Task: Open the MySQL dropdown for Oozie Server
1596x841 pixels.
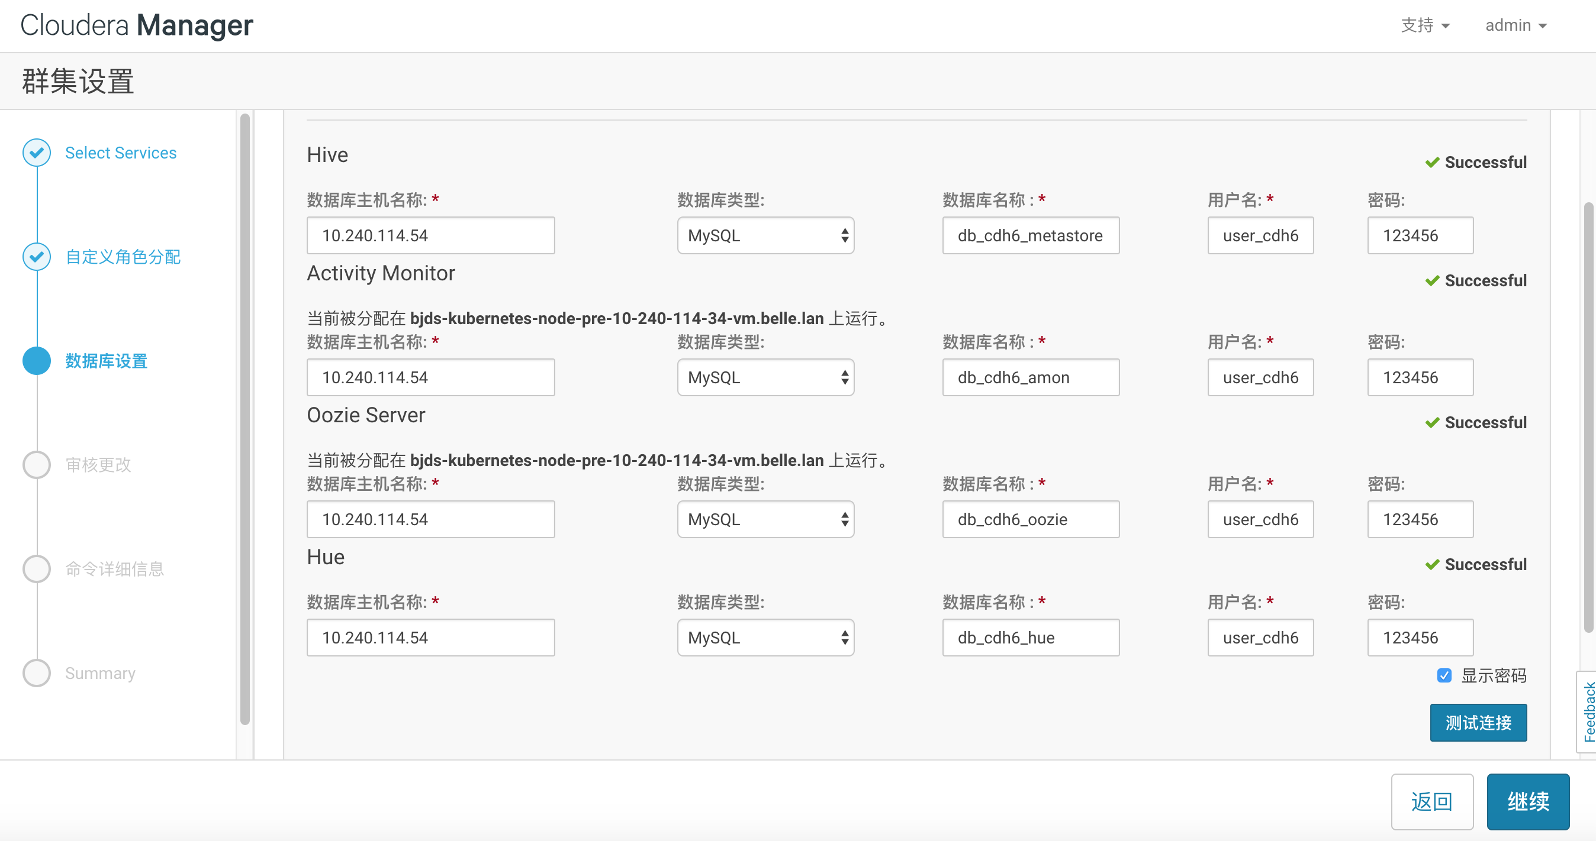Action: pyautogui.click(x=764, y=519)
